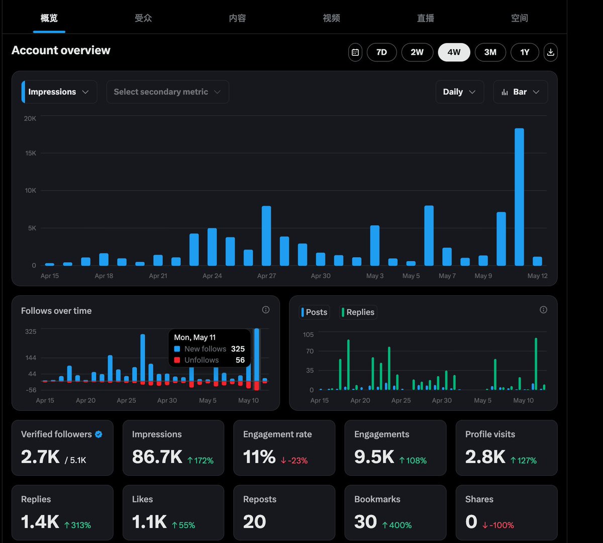Toggle the Posts series in the chart

(x=314, y=312)
